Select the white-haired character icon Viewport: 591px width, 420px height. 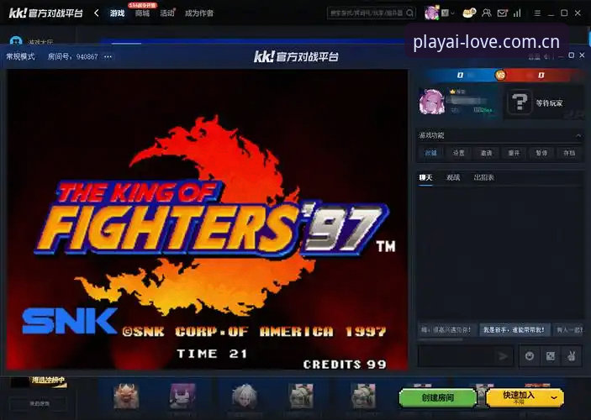(245, 396)
